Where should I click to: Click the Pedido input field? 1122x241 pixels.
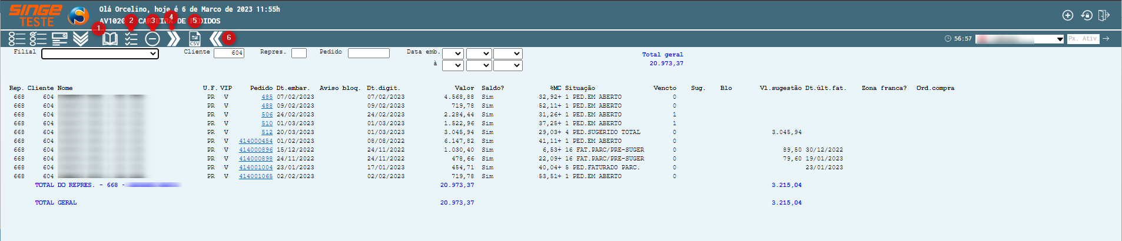(369, 53)
